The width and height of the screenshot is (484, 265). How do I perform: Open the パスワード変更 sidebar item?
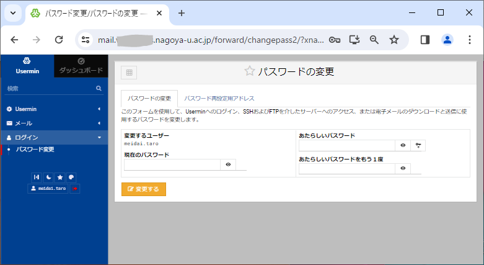[x=35, y=150]
